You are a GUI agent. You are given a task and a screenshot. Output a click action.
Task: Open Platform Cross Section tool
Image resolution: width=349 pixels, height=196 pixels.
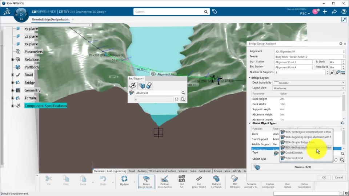(x=165, y=182)
